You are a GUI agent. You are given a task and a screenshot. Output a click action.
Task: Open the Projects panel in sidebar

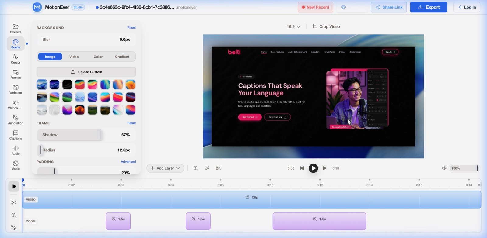pos(16,29)
